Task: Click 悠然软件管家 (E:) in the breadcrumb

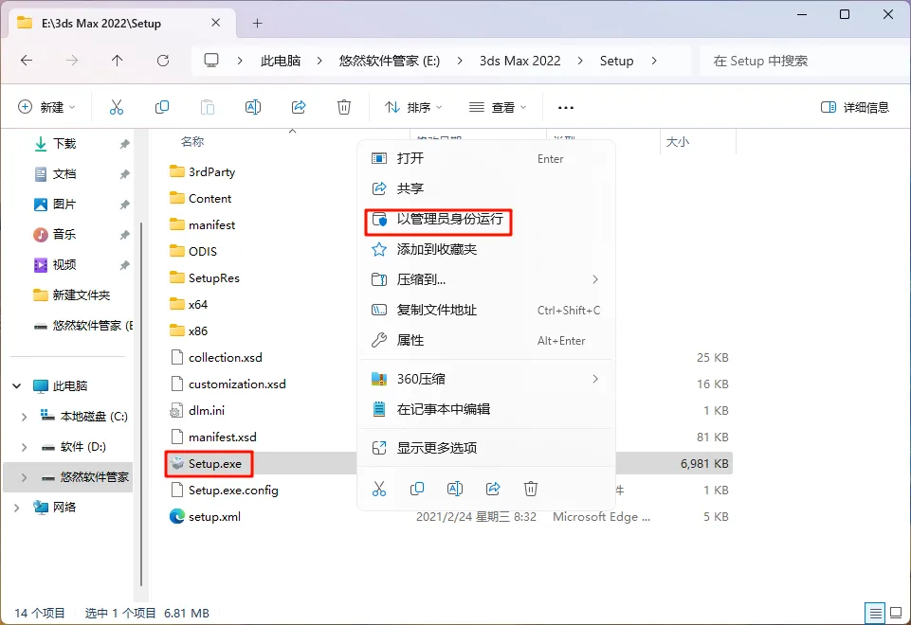Action: pyautogui.click(x=390, y=61)
